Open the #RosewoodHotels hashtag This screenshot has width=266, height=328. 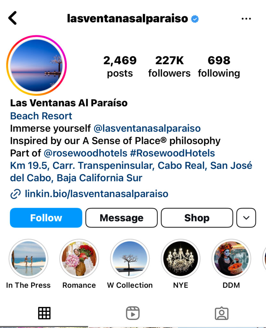coord(173,153)
